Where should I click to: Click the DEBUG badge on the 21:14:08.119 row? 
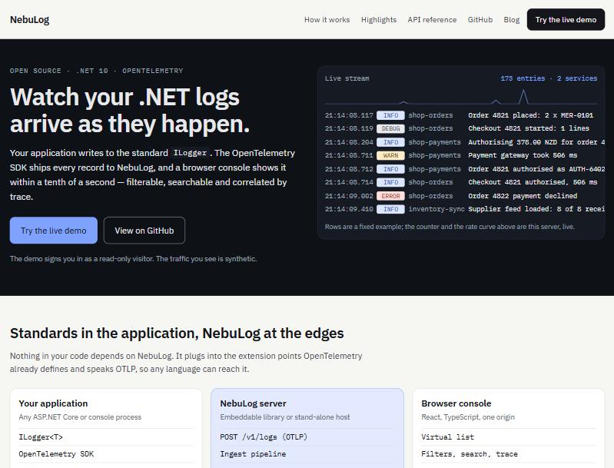click(390, 128)
